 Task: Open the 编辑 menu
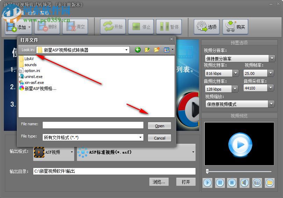20,13
